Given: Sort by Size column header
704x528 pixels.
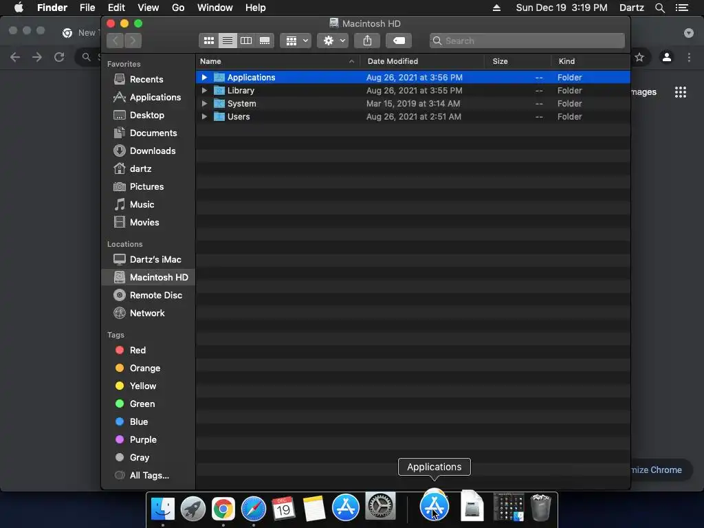Looking at the screenshot, I should pyautogui.click(x=518, y=61).
